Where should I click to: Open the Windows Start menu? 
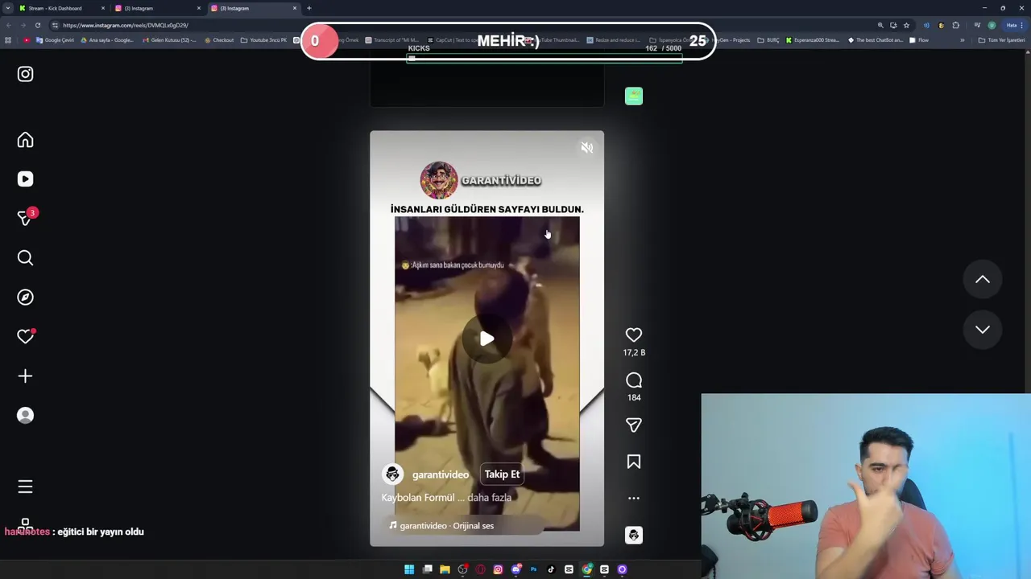click(409, 569)
